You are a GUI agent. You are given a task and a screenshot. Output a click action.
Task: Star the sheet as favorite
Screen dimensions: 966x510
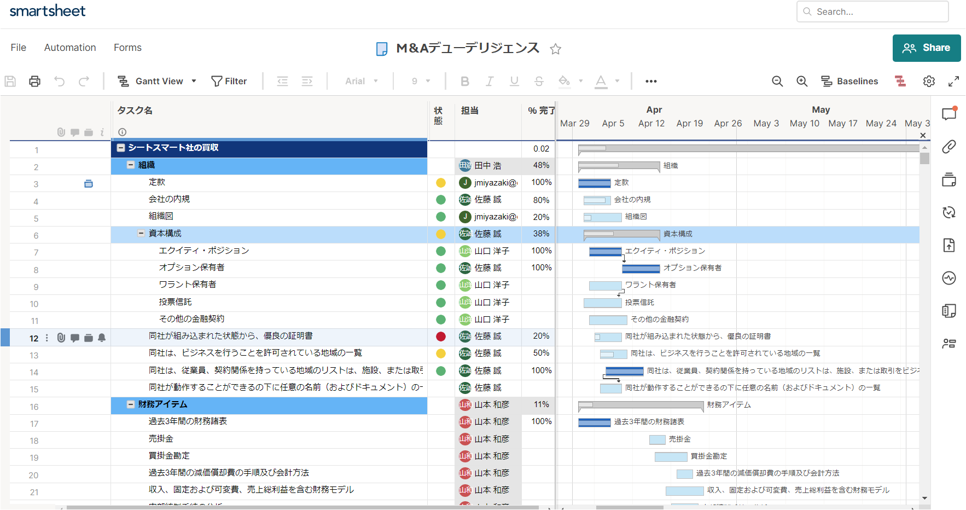click(x=556, y=49)
